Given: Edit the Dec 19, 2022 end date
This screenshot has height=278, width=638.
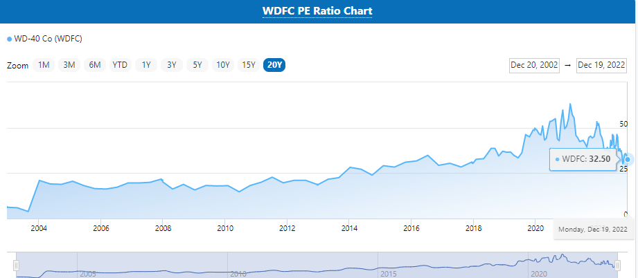Looking at the screenshot, I should pos(601,66).
